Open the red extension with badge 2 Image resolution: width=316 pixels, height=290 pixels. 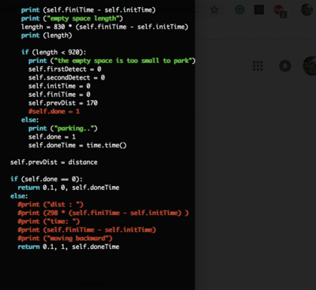pos(279,10)
